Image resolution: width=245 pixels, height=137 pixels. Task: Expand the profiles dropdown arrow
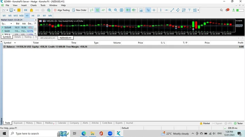(x=15, y=10)
